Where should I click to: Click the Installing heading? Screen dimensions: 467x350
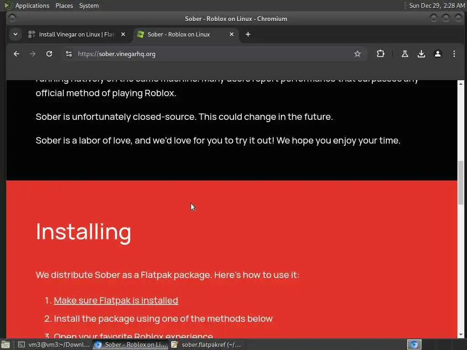pyautogui.click(x=83, y=232)
